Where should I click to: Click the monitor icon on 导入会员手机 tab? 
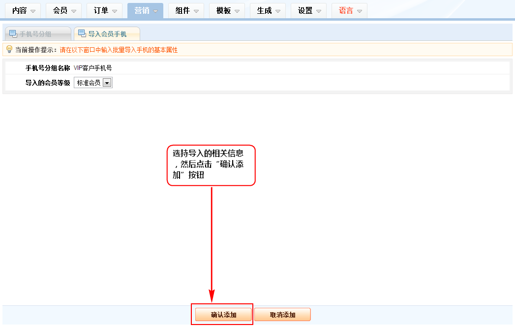click(82, 33)
